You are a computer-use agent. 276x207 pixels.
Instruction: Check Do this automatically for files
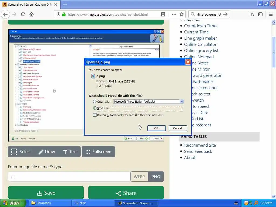(x=95, y=115)
